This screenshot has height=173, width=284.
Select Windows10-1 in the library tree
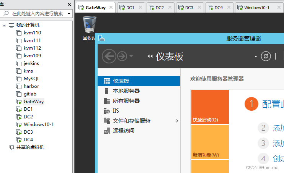click(x=39, y=124)
